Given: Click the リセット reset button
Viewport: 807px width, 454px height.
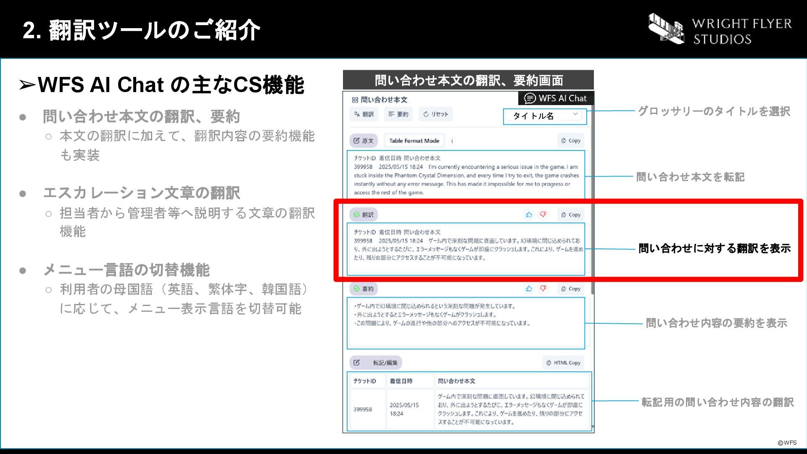Looking at the screenshot, I should [436, 114].
